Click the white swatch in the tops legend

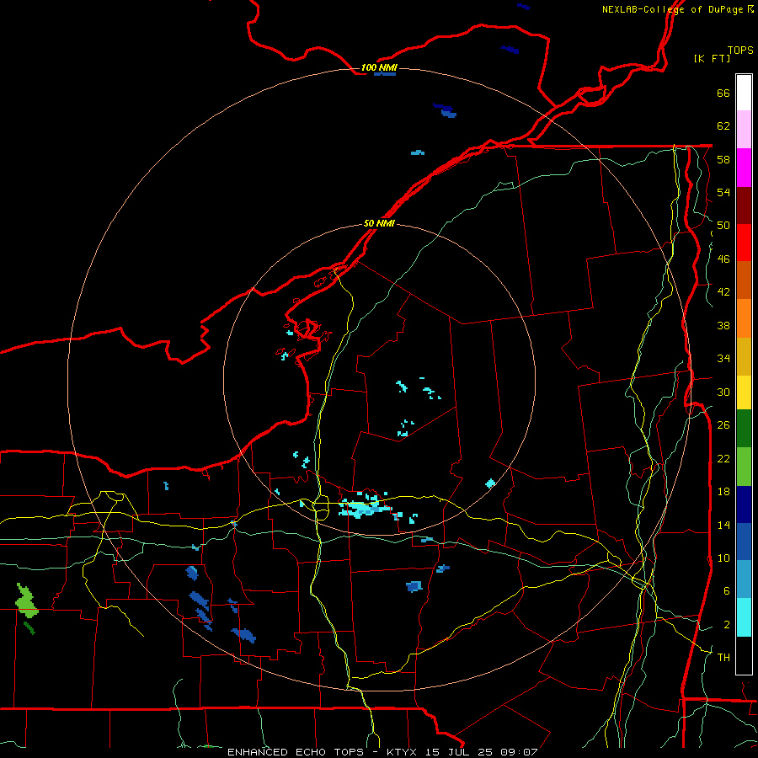pos(744,93)
